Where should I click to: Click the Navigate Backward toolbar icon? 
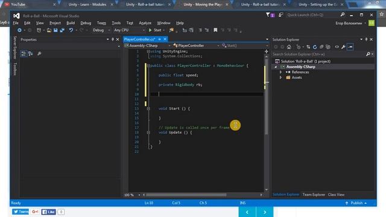click(19, 30)
